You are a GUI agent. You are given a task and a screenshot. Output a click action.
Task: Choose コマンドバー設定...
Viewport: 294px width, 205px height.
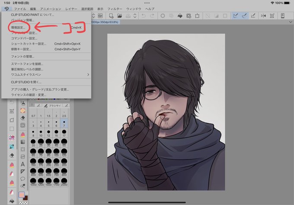click(46, 38)
